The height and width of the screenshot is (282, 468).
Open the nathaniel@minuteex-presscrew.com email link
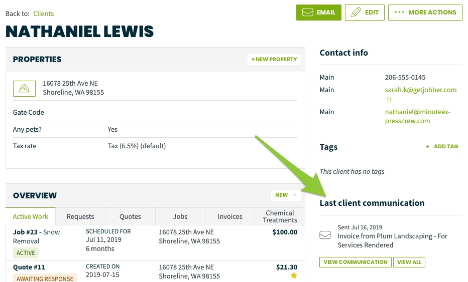pyautogui.click(x=418, y=116)
